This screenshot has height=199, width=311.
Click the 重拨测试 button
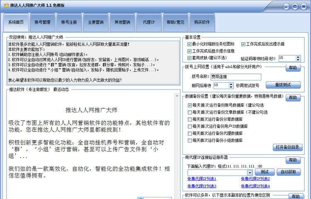[x=283, y=85]
